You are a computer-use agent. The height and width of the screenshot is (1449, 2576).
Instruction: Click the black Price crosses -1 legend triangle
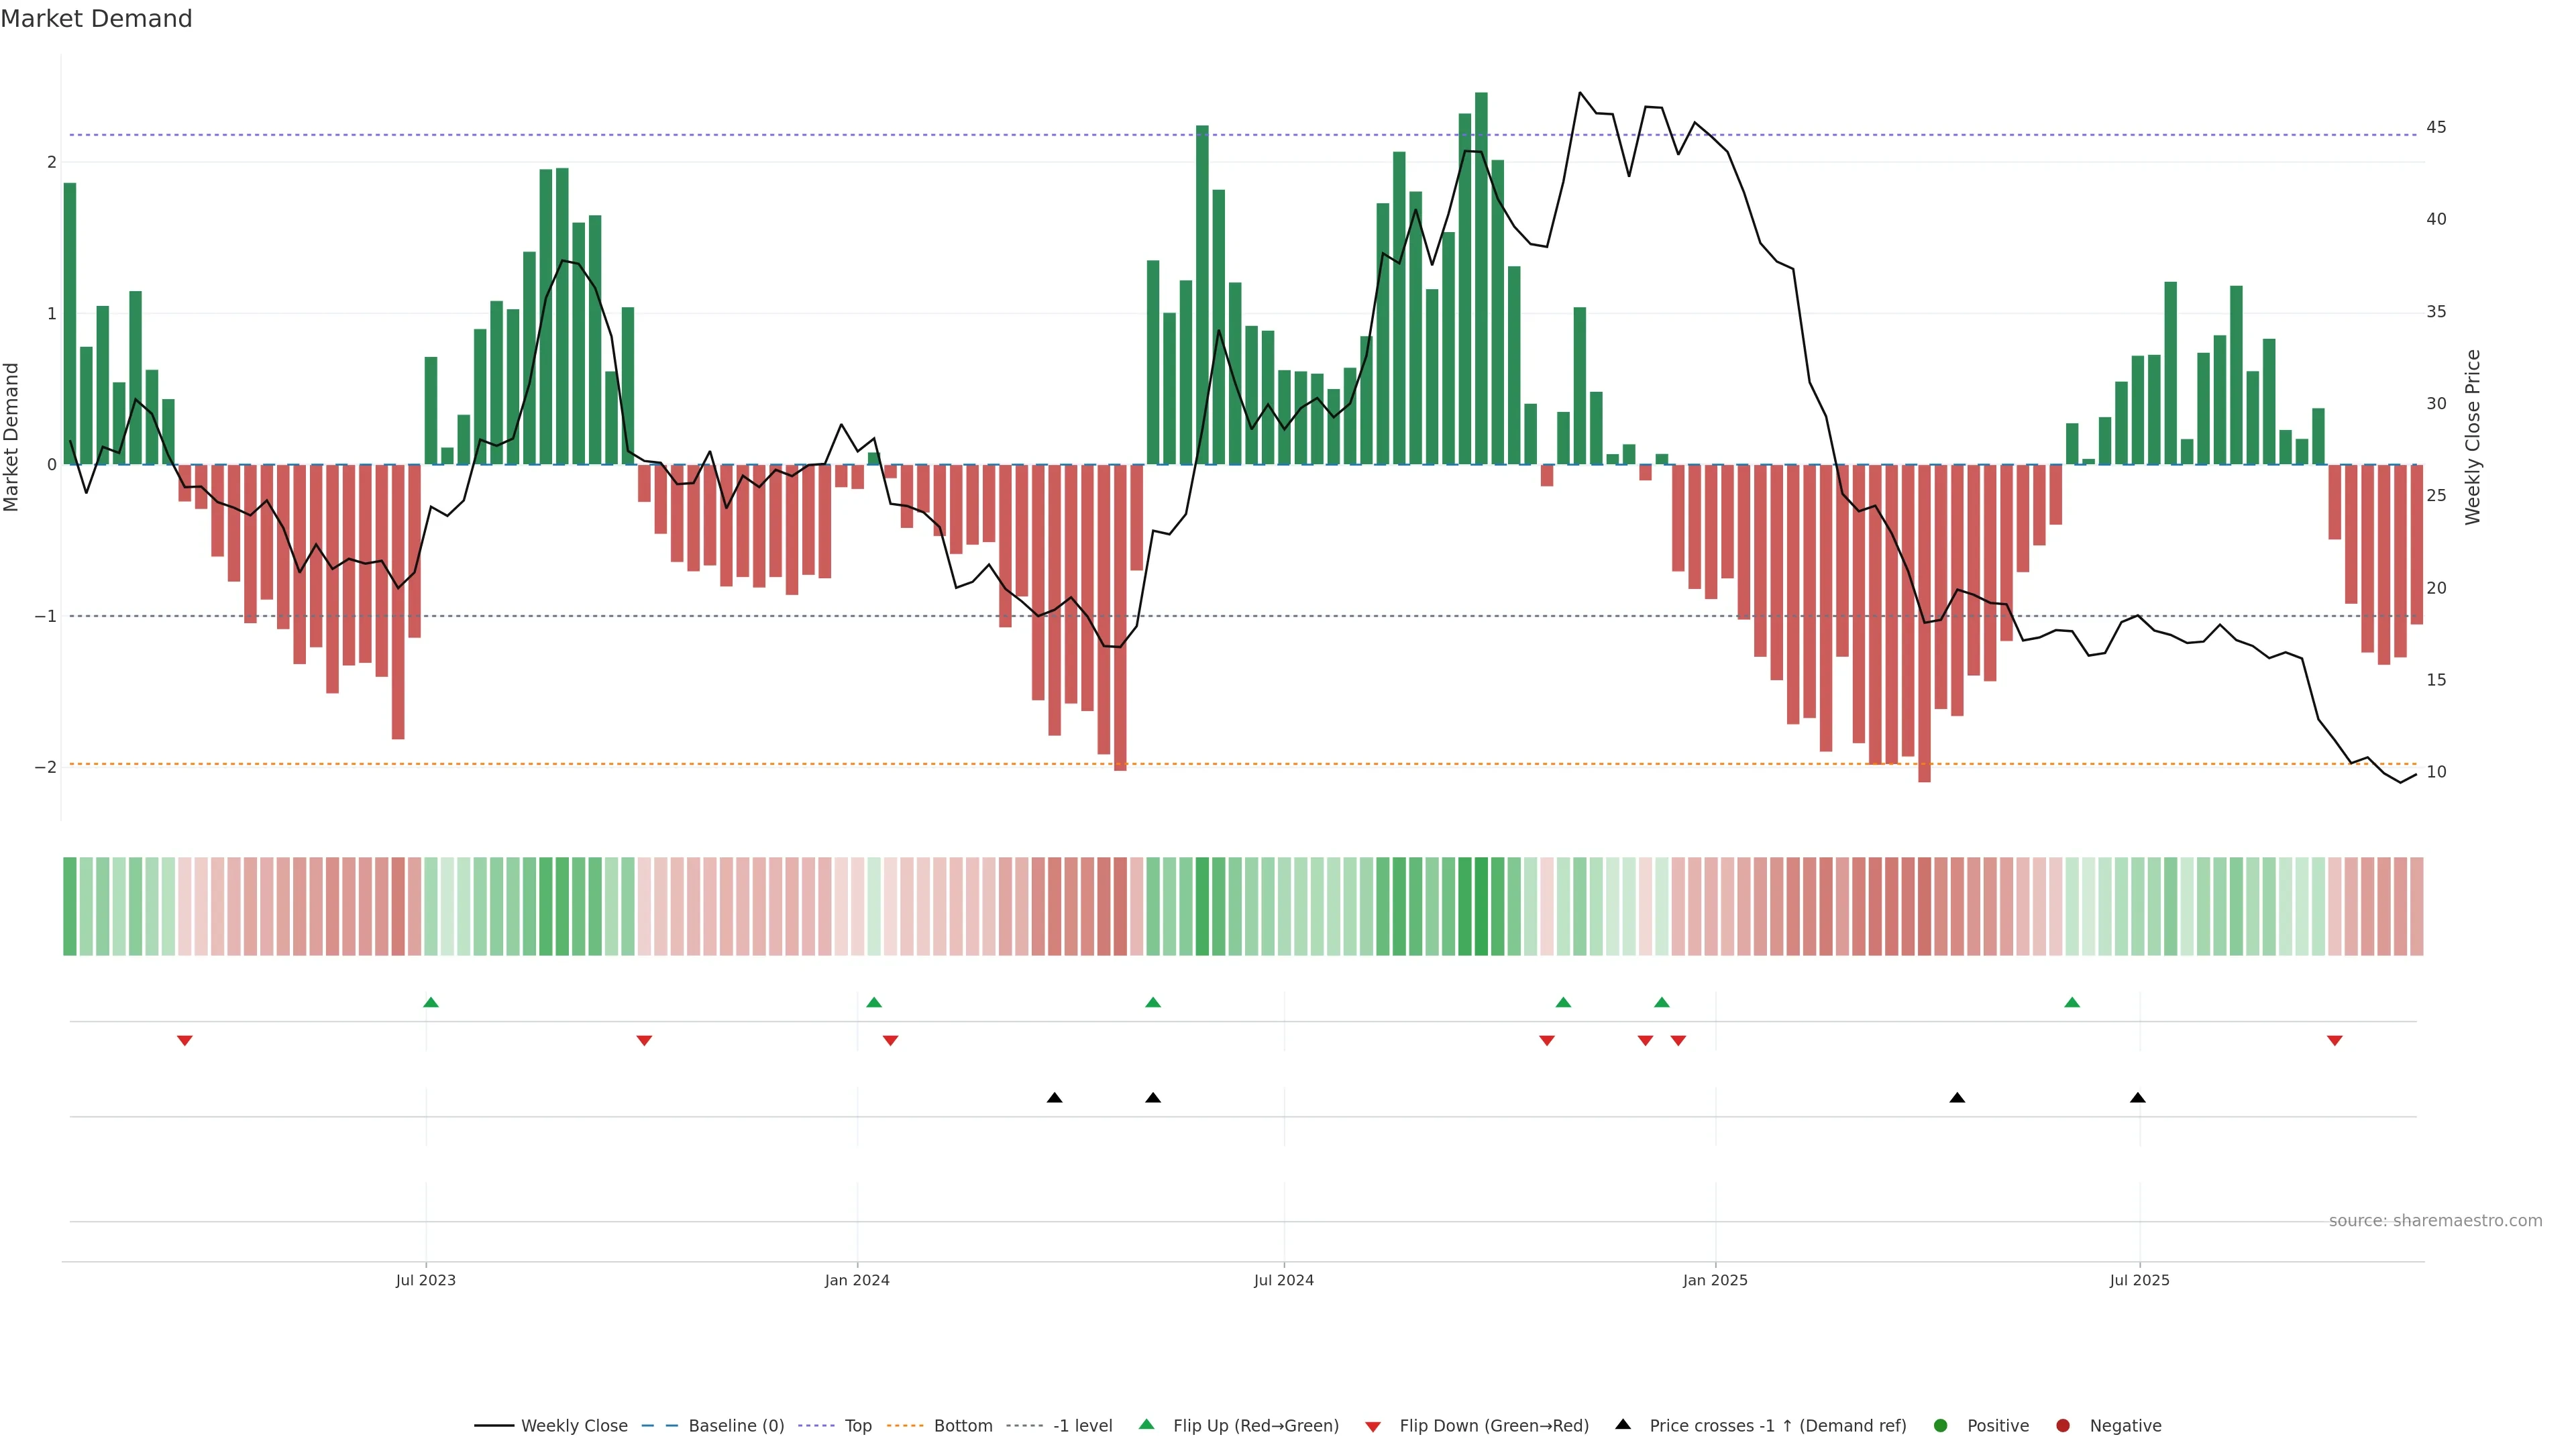point(1623,1424)
